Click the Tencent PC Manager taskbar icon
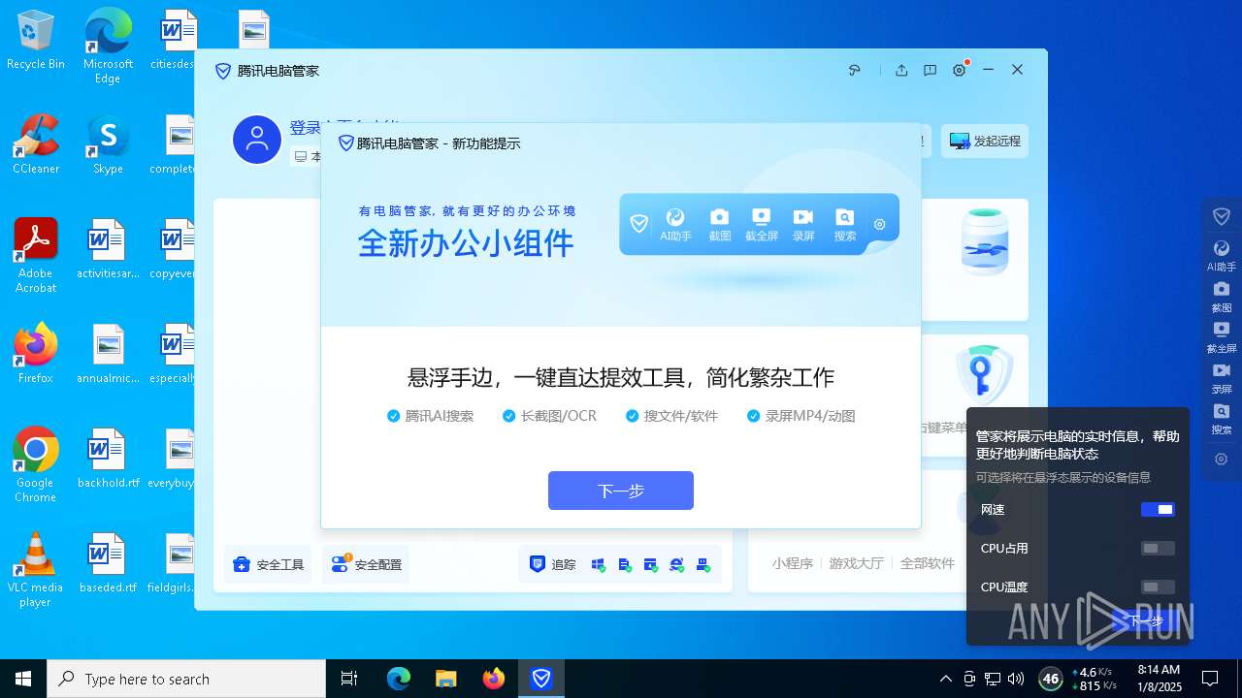This screenshot has height=698, width=1242. click(541, 679)
